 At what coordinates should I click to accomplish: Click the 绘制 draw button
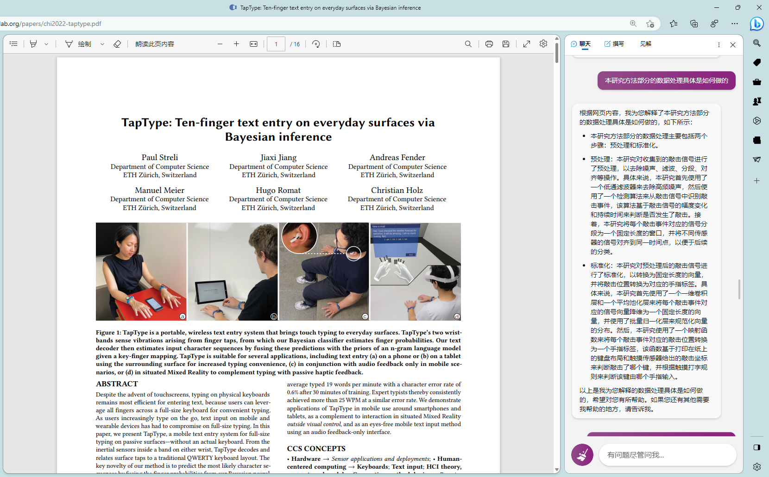click(79, 44)
